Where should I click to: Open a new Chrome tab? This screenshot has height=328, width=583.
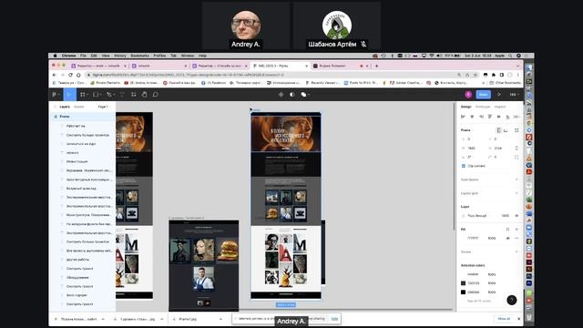376,66
